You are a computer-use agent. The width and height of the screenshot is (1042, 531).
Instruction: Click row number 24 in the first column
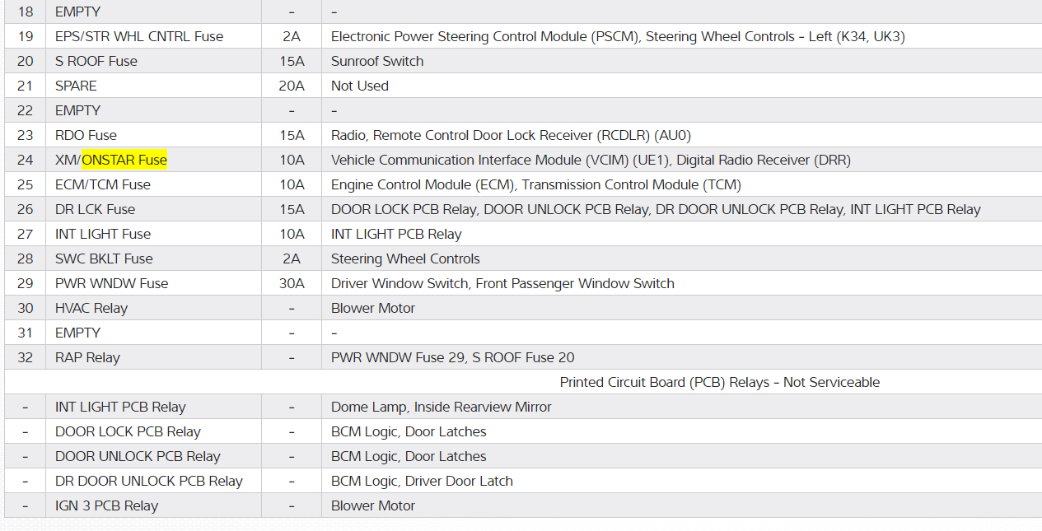point(26,160)
